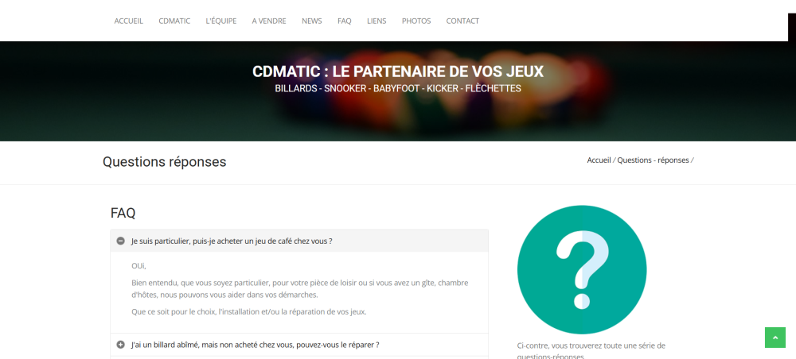Click the 'Questions - réponses' breadcrumb link
Image resolution: width=796 pixels, height=359 pixels.
pyautogui.click(x=653, y=160)
